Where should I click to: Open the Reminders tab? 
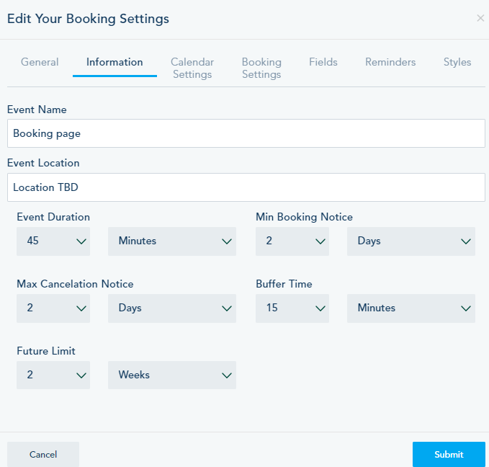(x=390, y=63)
